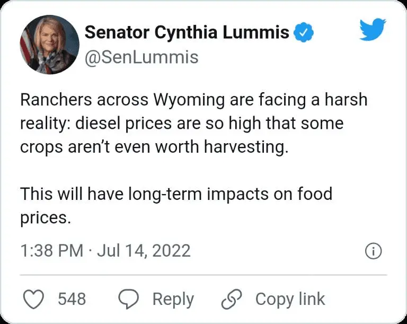
Task: Click the long-term impacts sentence
Action: (x=175, y=194)
